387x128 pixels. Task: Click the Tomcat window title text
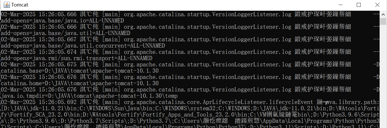click(20, 5)
